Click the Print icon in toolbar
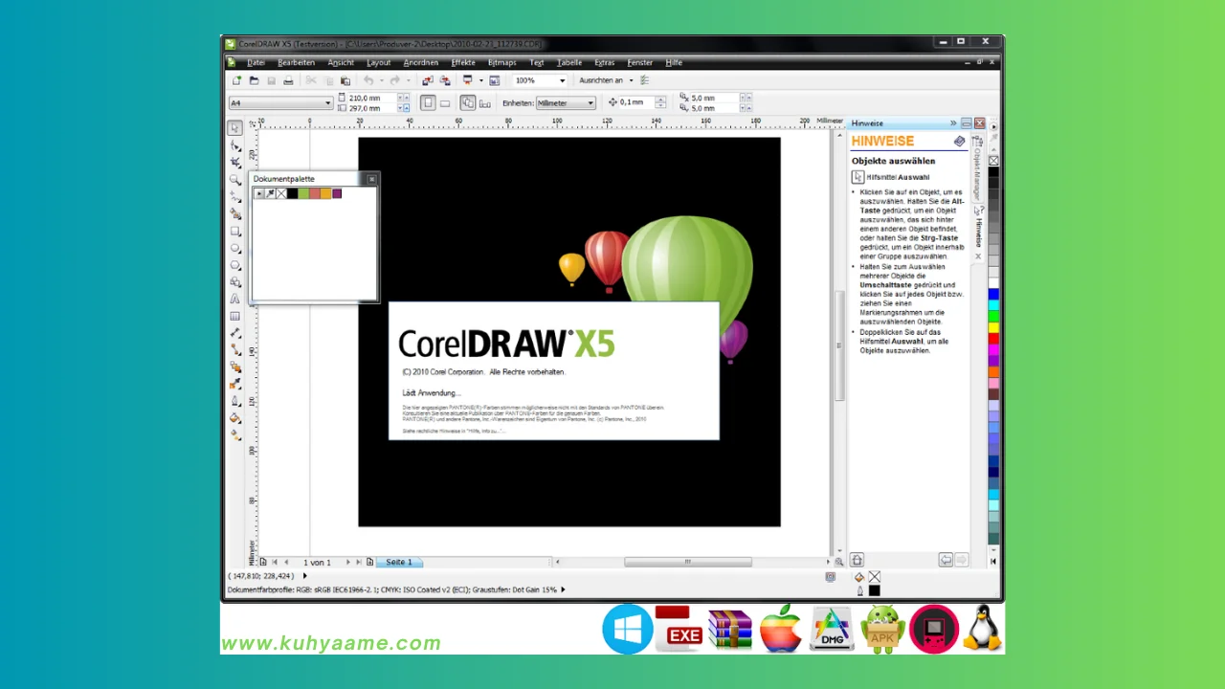Screen dimensions: 1225x689 coord(288,80)
